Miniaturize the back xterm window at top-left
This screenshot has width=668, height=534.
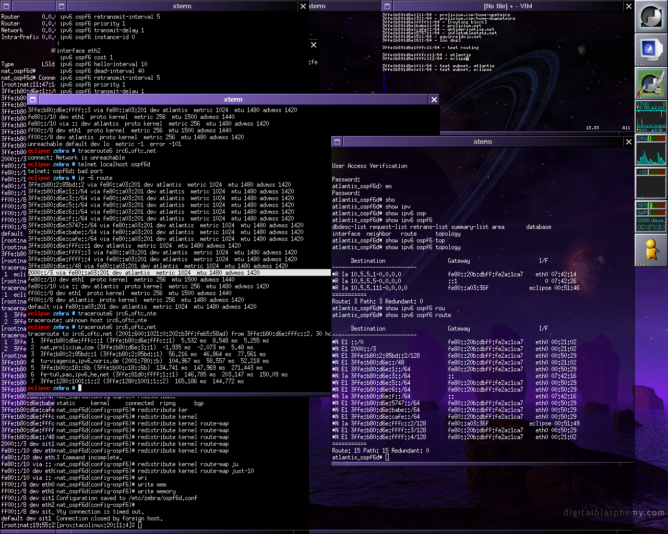pos(61,6)
